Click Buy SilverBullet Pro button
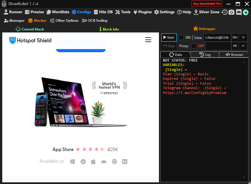Viewport: 251px width, 184px height. coord(207,4)
